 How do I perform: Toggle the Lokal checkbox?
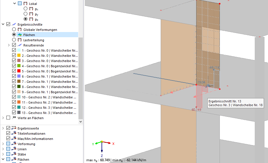(20, 3)
